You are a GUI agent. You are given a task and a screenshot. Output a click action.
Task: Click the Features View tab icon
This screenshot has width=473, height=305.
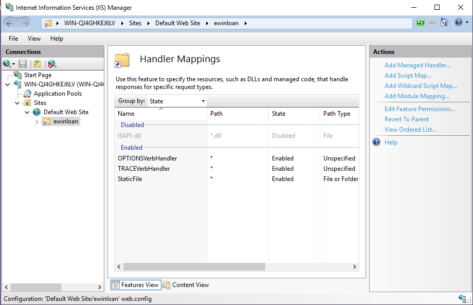pos(116,285)
